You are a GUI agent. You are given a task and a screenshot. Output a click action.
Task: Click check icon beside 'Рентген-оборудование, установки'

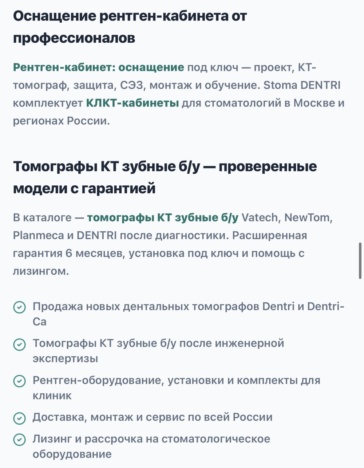point(19,381)
